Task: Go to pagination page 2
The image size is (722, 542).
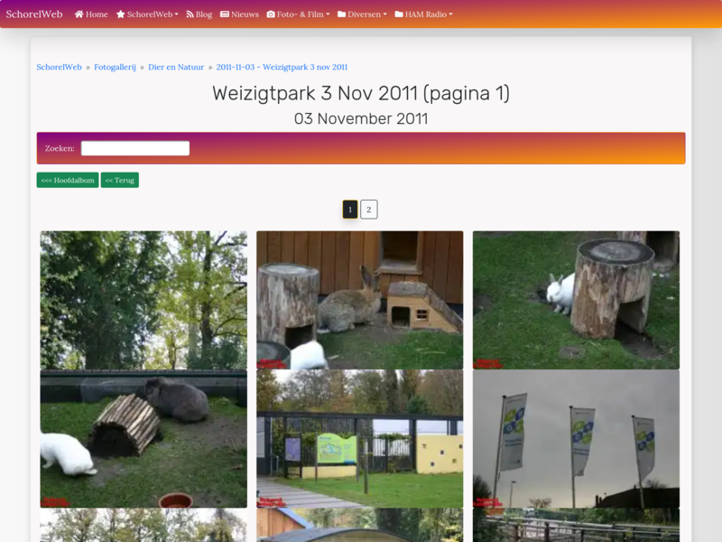Action: tap(369, 210)
